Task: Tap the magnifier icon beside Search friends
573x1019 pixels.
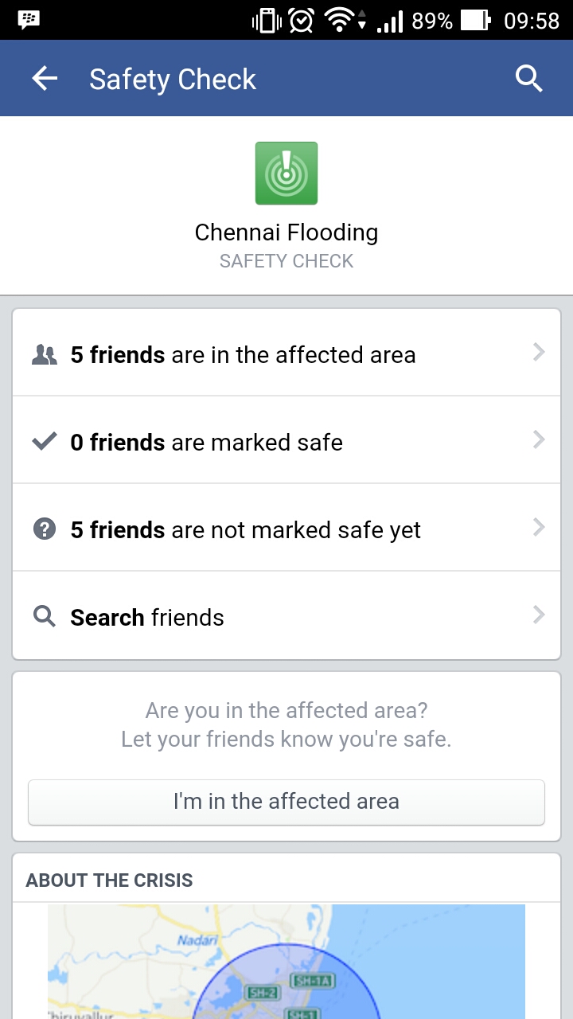Action: [45, 617]
